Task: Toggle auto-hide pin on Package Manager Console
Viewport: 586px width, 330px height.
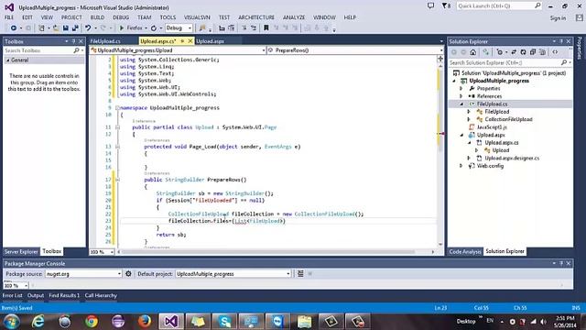Action: coord(561,263)
